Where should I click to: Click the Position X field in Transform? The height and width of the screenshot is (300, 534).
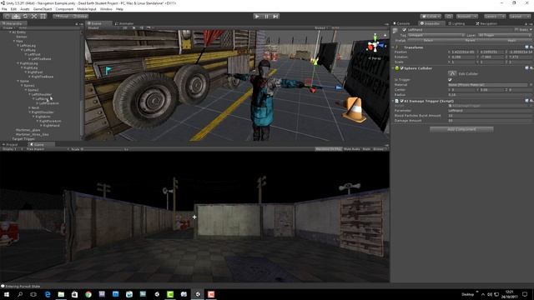pyautogui.click(x=463, y=52)
